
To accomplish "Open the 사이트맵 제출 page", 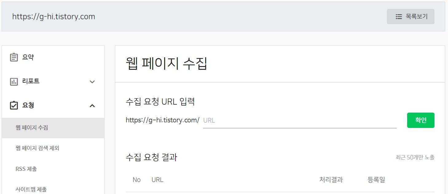I will (x=31, y=189).
